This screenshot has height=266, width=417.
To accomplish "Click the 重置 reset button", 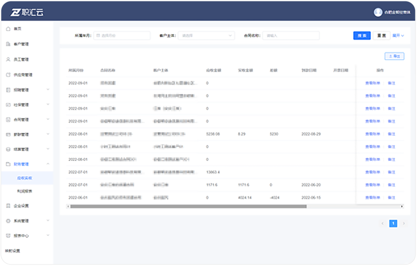I will click(x=381, y=36).
